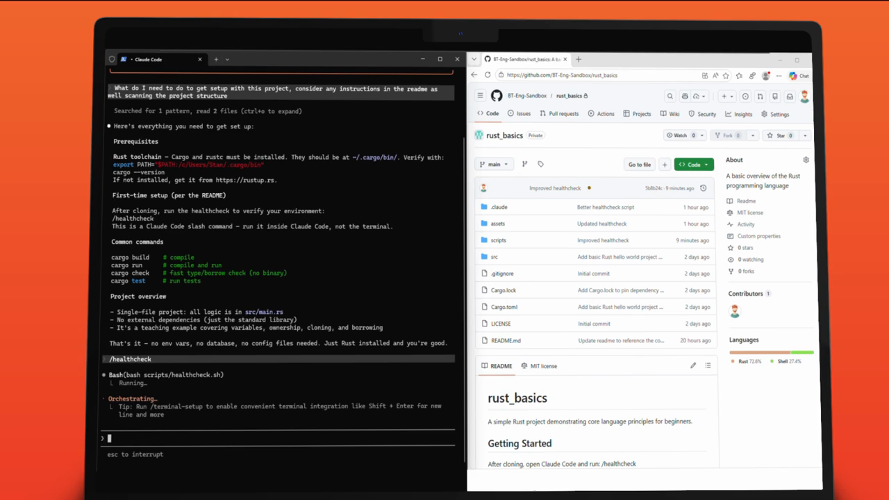The height and width of the screenshot is (500, 889).
Task: Close the Claude Code terminal tab
Action: [200, 60]
